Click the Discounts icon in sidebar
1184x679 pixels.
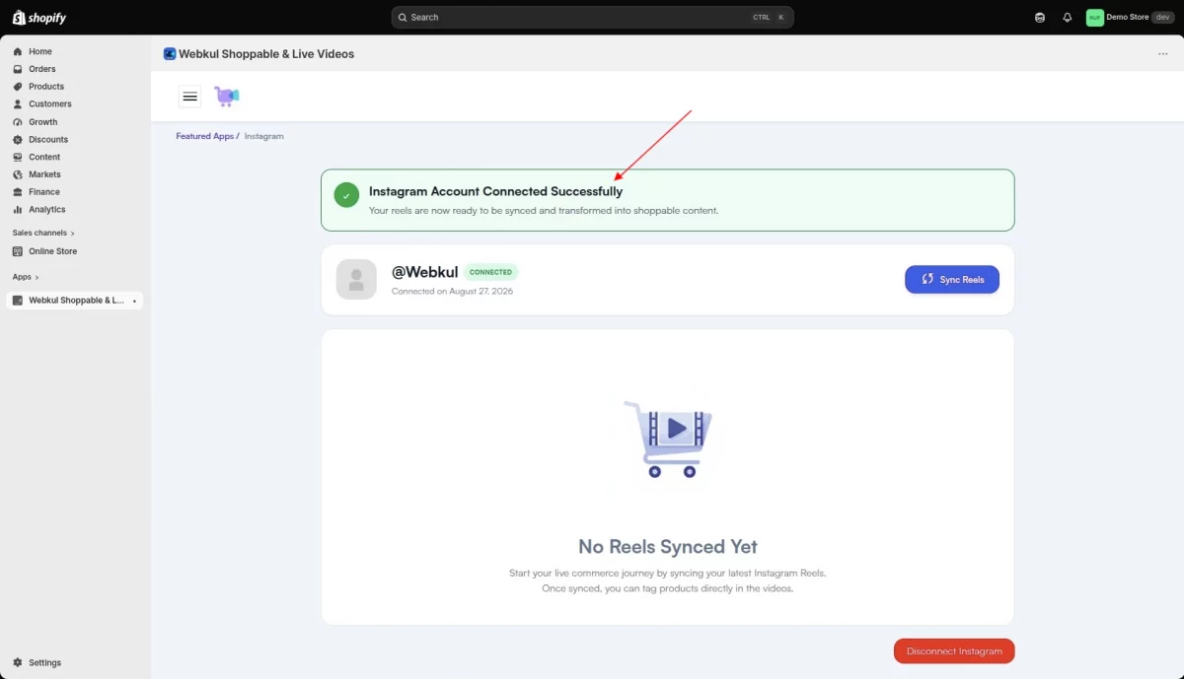click(x=18, y=140)
